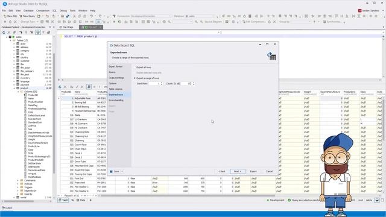Click the Output panel icon at bottom left
This screenshot has height=217, width=386.
click(x=3, y=207)
